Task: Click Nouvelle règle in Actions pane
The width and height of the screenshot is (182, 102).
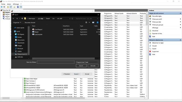Action: tap(157, 16)
